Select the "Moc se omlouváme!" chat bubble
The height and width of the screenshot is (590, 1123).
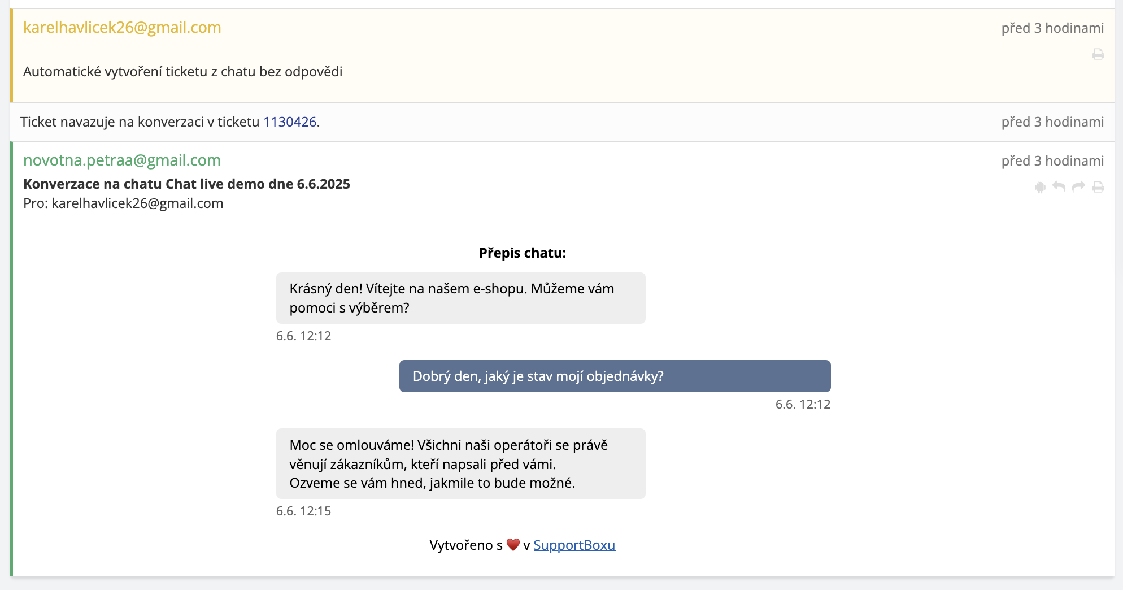460,463
